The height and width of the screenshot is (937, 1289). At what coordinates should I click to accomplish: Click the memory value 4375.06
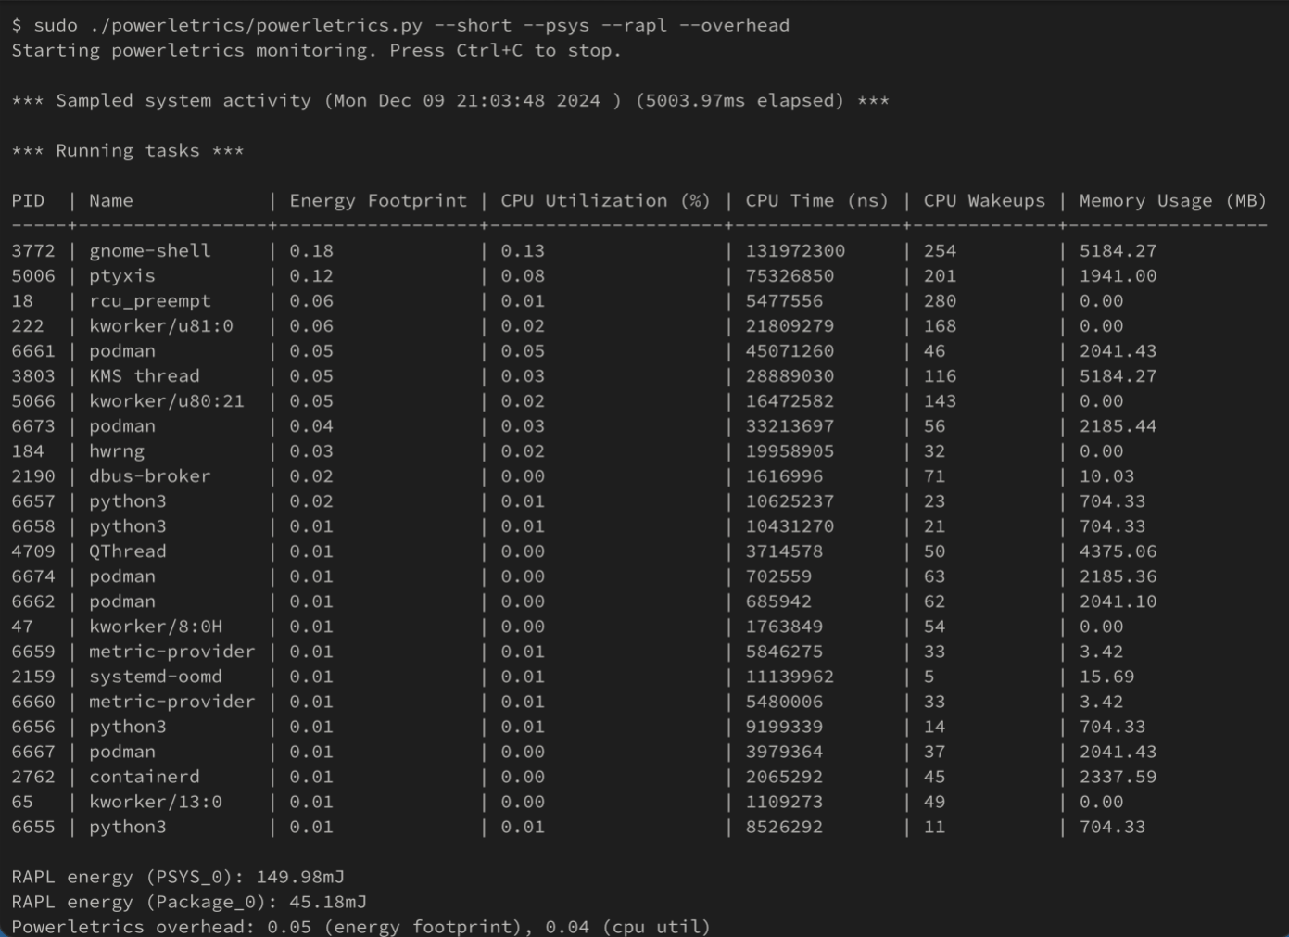click(1118, 551)
